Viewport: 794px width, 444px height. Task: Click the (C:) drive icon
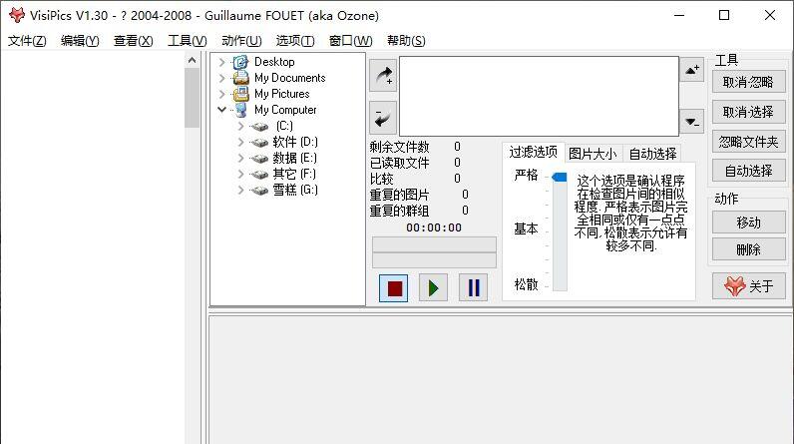coord(259,126)
